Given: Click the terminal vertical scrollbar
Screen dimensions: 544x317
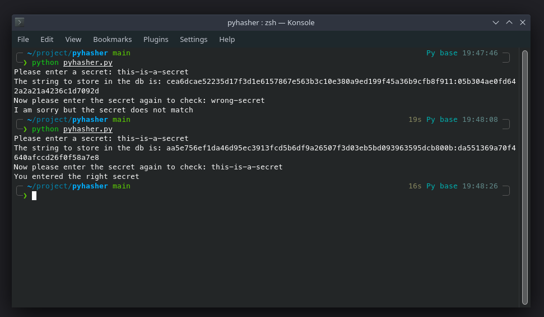Looking at the screenshot, I should (525, 177).
